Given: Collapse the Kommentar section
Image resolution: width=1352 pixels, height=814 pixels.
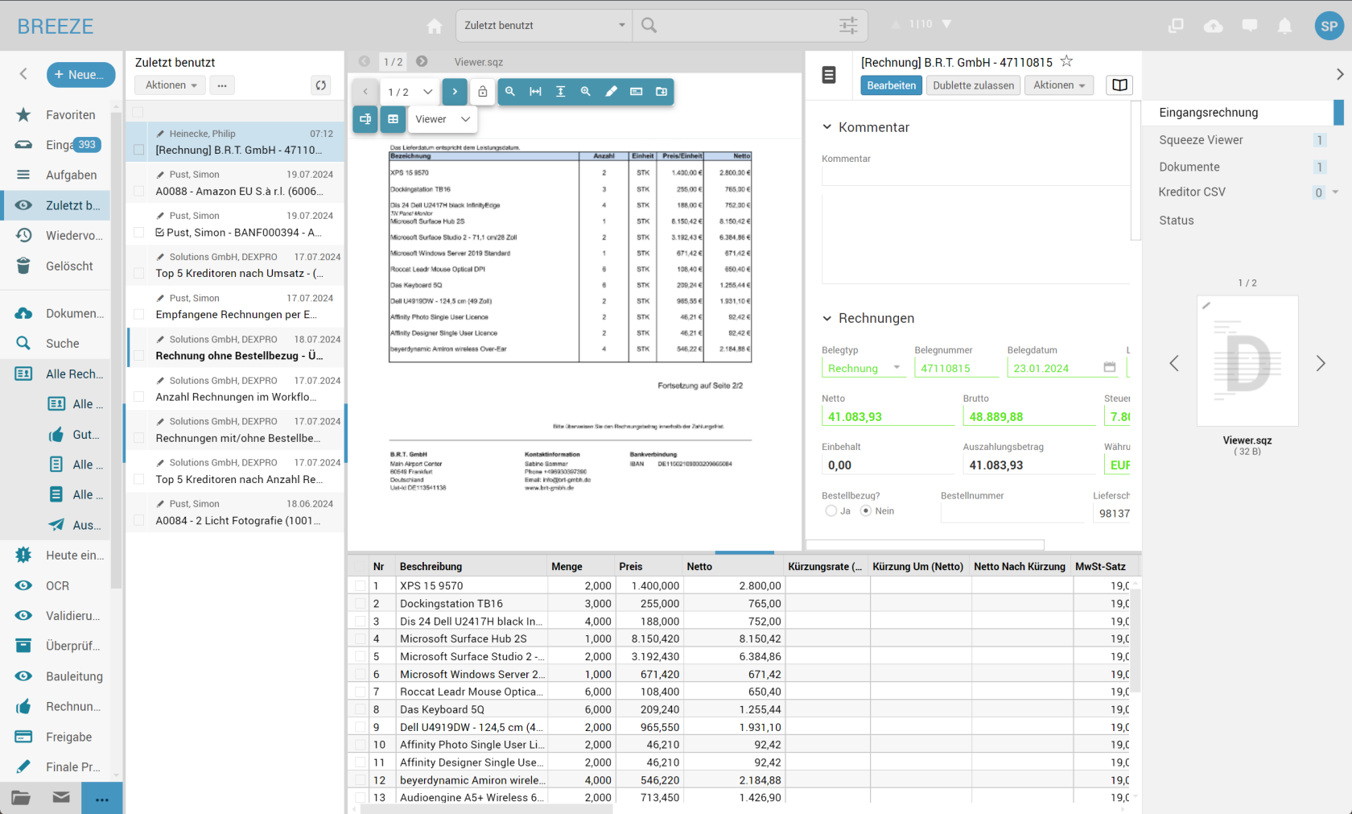Looking at the screenshot, I should [826, 127].
